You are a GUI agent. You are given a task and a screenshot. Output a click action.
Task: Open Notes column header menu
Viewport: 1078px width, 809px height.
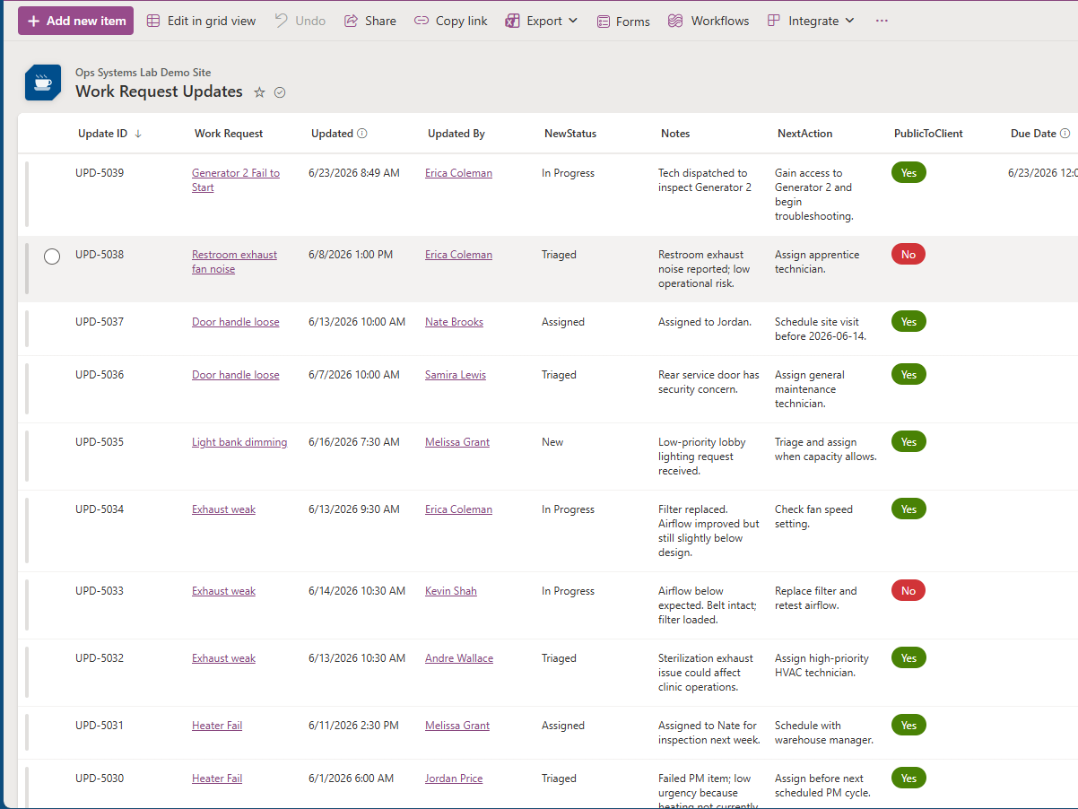[675, 134]
